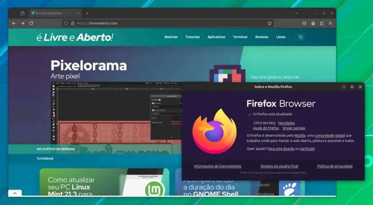Maximize the main Firefox browser window
The width and height of the screenshot is (373, 205).
[x=324, y=13]
